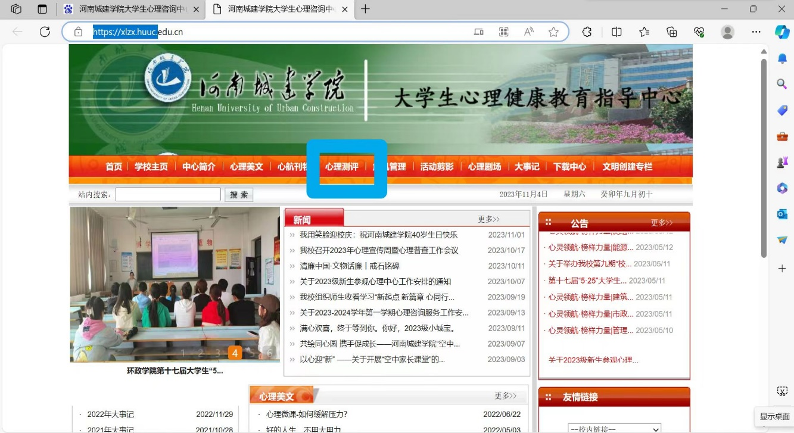Open news 我用笑脸迎校庆
This screenshot has height=433, width=794.
[379, 235]
